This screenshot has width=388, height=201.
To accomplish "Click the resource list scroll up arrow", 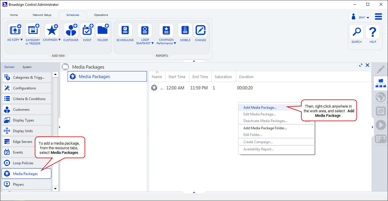I will (55, 75).
